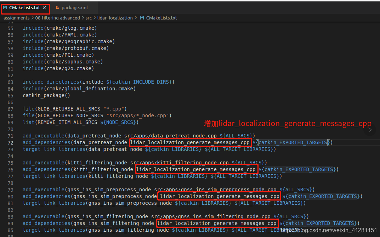This screenshot has width=380, height=237.
Task: Click the file(GLOB_RECURSE ALL_SRCS "*.cpp") line
Action: coord(75,109)
